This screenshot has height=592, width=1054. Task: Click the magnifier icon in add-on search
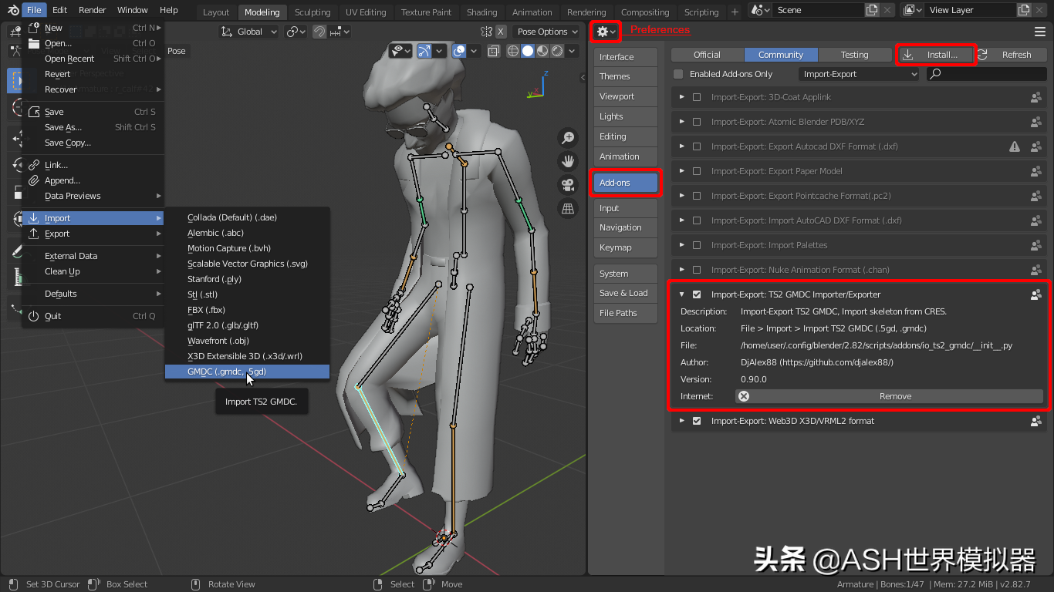pos(936,74)
